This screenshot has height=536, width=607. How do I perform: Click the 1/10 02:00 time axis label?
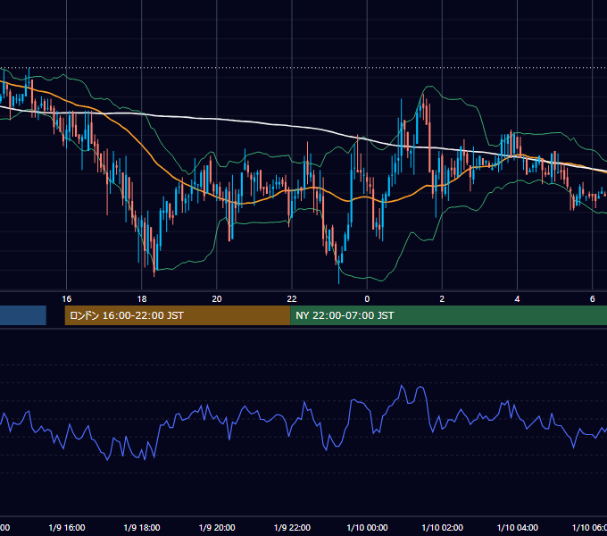[x=442, y=527]
